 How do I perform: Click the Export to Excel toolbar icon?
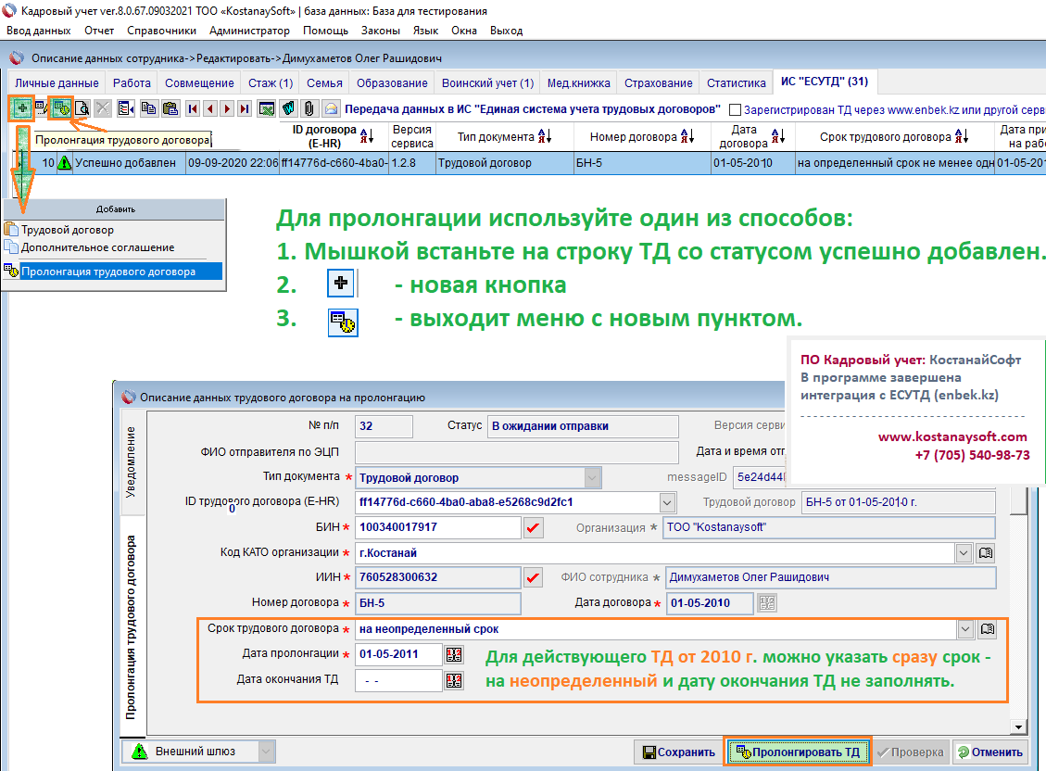(x=267, y=108)
